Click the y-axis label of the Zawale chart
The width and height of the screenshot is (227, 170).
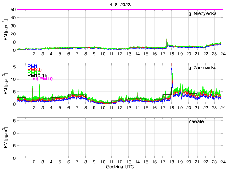[x=6, y=138]
